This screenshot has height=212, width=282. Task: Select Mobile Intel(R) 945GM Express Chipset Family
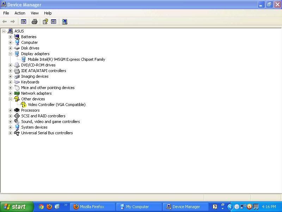coord(66,59)
